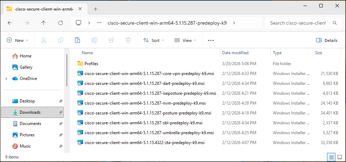Screen dimensions: 346x162
Task: Click the This PC monitor icon in address bar
Action: (78, 23)
